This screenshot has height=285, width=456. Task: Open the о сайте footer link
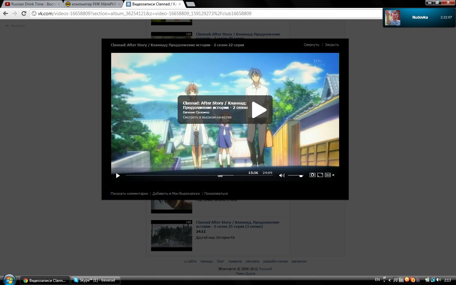click(x=190, y=261)
